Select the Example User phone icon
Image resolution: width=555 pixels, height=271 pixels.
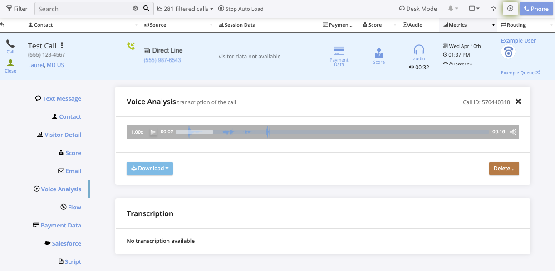(x=508, y=52)
